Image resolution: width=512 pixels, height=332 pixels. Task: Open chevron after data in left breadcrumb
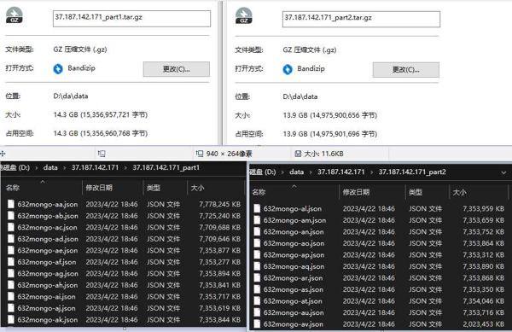click(x=64, y=168)
